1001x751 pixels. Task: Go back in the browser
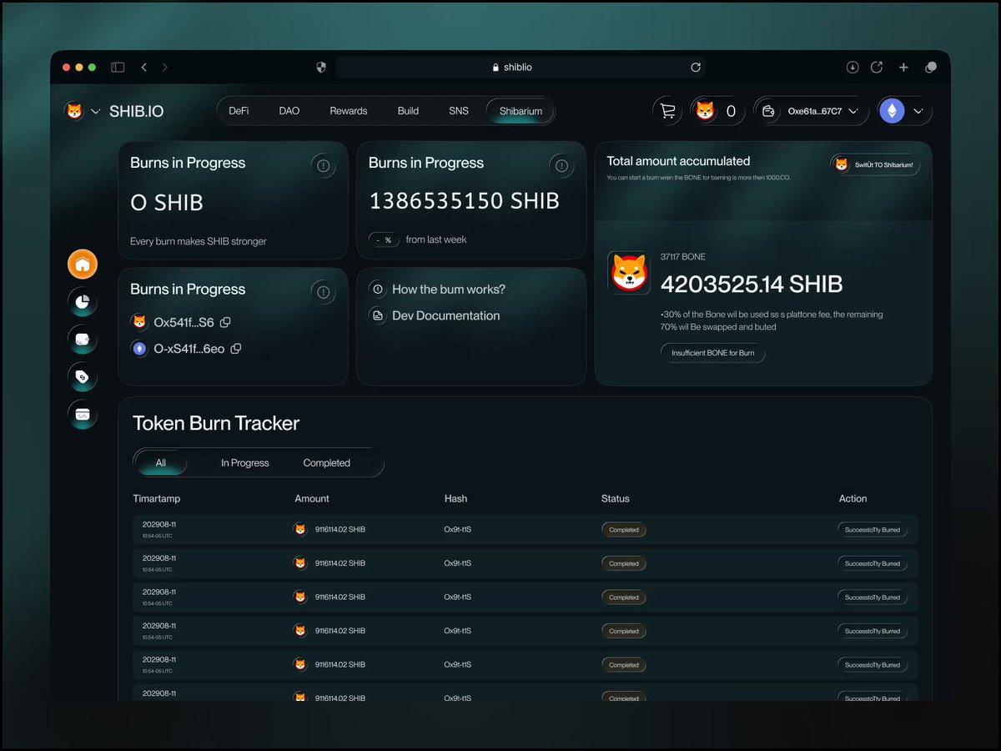pyautogui.click(x=144, y=68)
